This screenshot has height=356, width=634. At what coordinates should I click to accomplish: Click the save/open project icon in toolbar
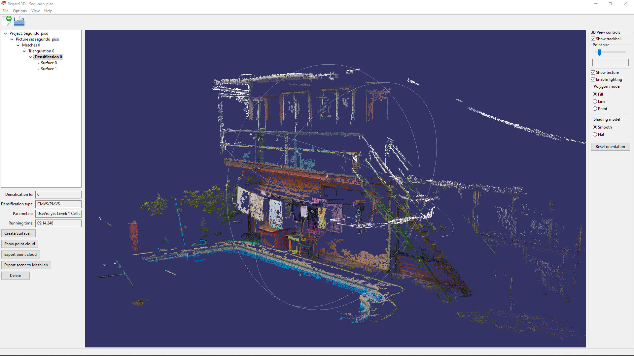click(x=19, y=21)
